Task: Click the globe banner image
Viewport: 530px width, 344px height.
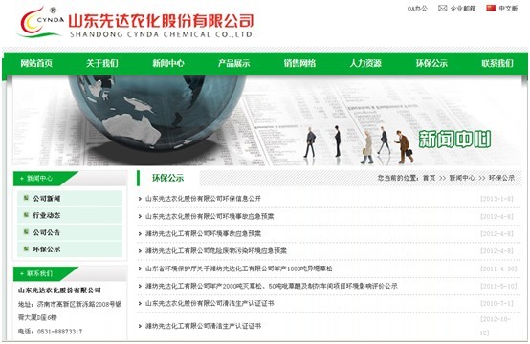Action: [267, 120]
